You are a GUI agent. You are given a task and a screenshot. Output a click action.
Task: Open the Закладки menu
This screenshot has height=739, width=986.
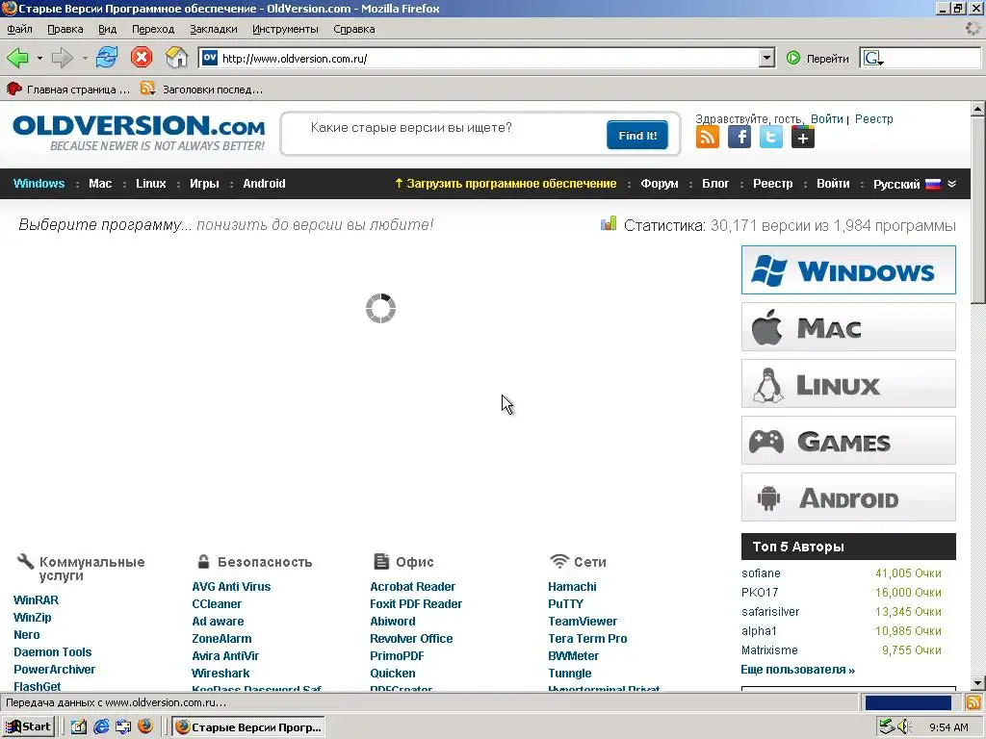tap(214, 29)
